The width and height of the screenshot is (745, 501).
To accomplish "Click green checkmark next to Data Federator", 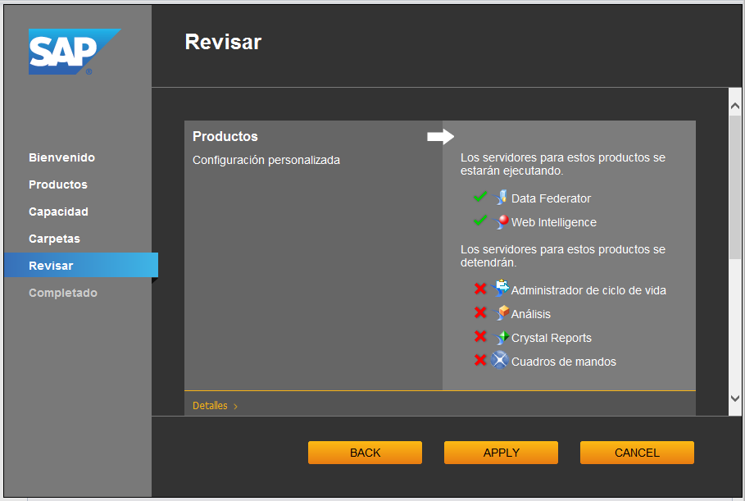I will point(480,198).
